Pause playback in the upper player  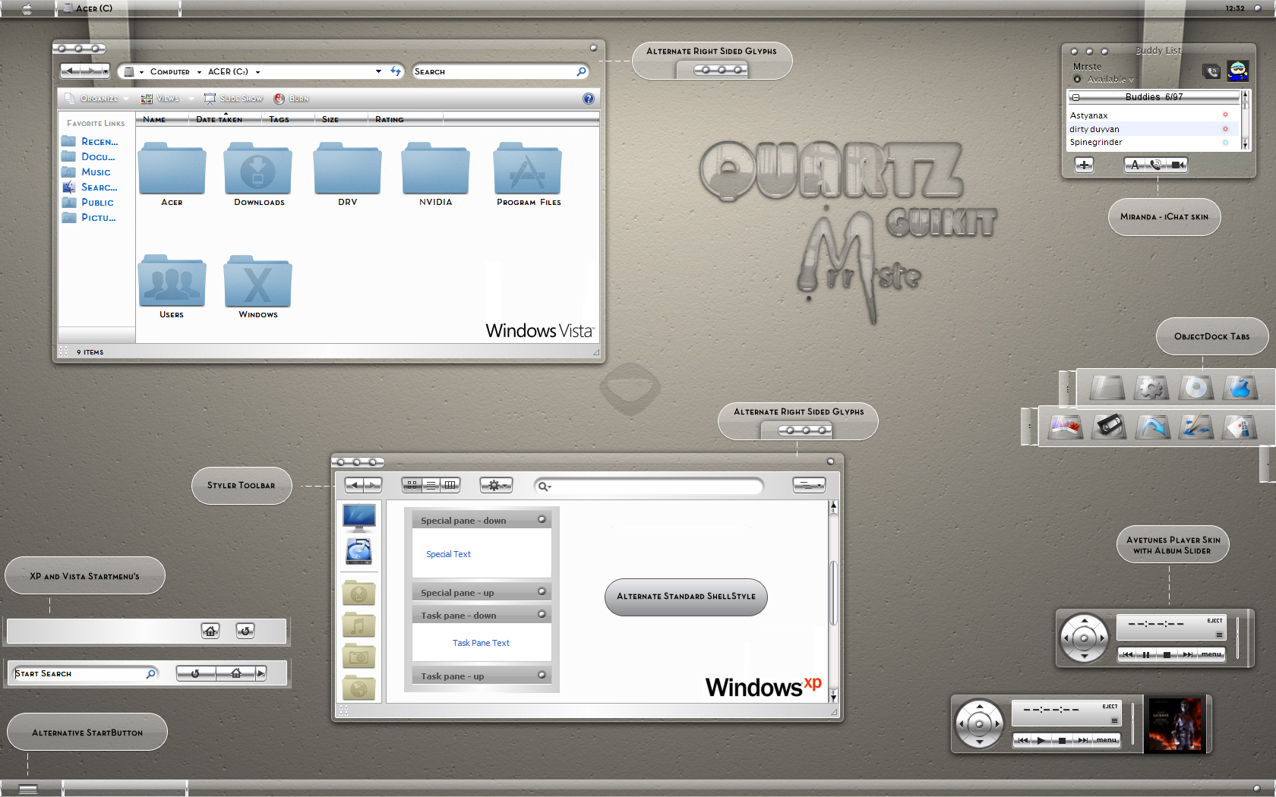(x=1147, y=654)
